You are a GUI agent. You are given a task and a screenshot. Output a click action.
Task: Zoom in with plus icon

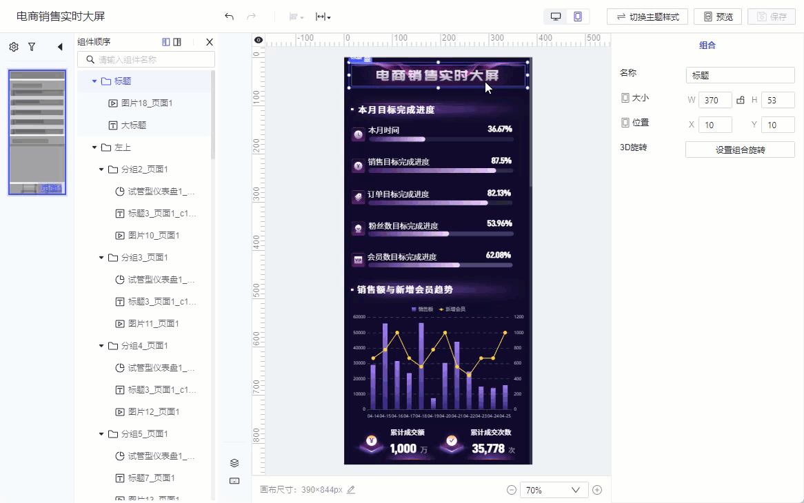[x=597, y=490]
